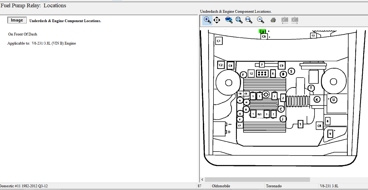The image size is (368, 190).
Task: Click status bar entry 'Domestic #11 1982-2012 Q3-12'
Action: coord(24,186)
